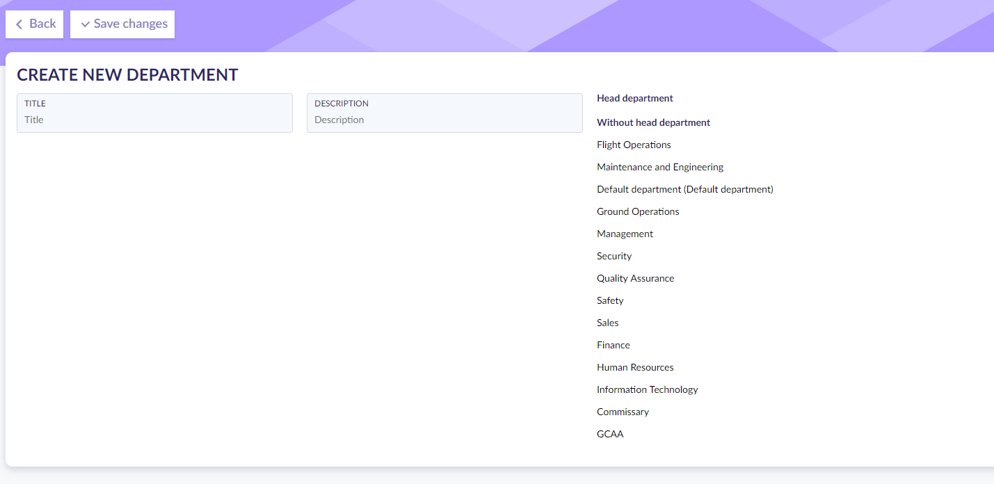
Task: Select the Finance department
Action: [x=613, y=345]
